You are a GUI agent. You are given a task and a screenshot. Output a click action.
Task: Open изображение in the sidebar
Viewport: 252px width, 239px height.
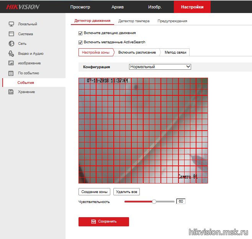pyautogui.click(x=29, y=63)
